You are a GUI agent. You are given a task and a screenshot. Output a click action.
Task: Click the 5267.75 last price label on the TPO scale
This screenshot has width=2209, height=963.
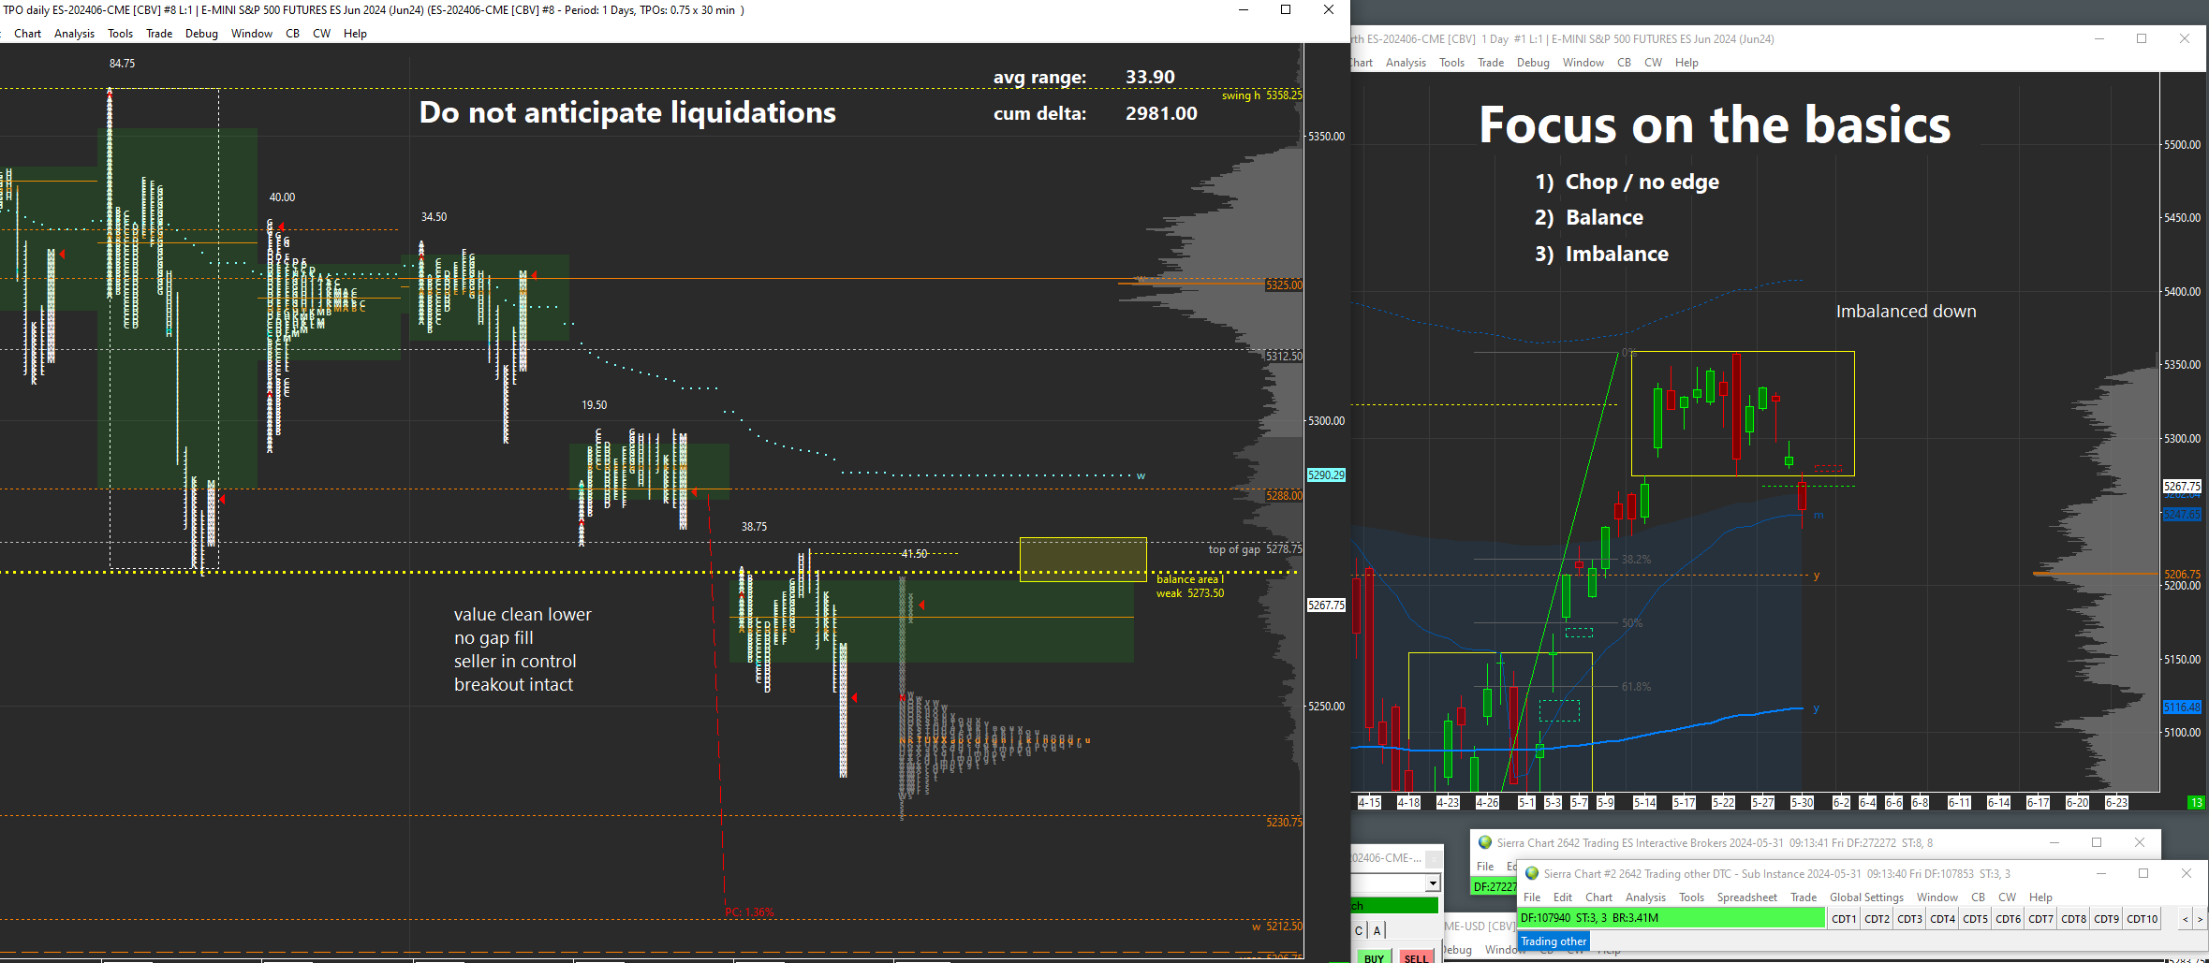pos(1326,606)
